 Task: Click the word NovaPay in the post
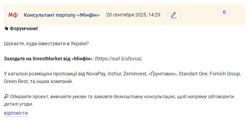pyautogui.click(x=96, y=74)
